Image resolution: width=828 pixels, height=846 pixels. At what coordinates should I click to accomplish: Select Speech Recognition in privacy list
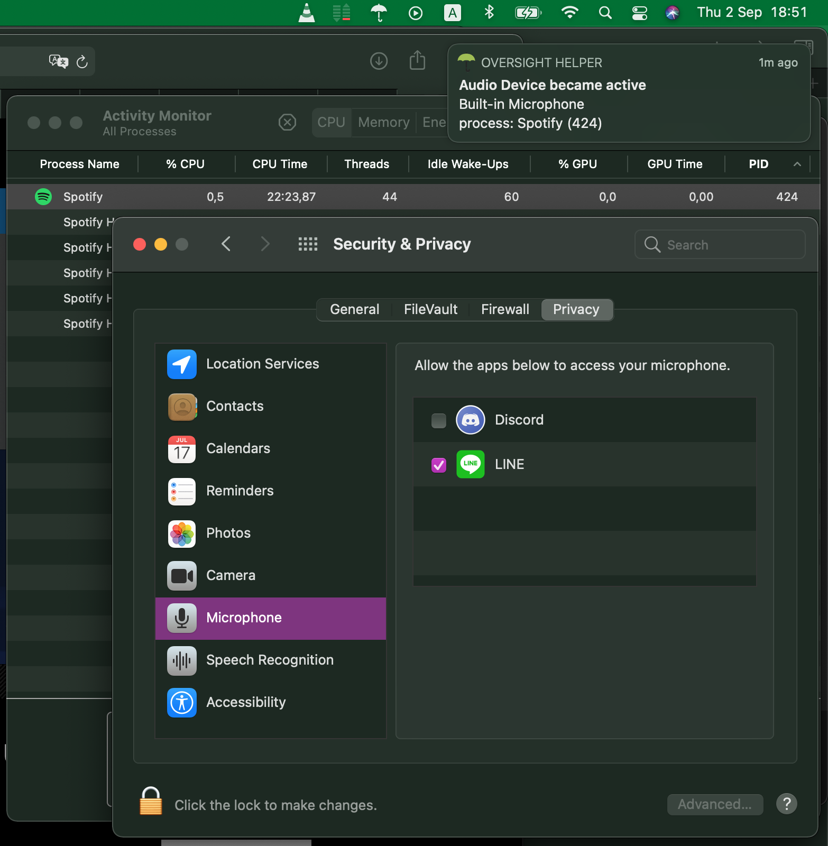coord(271,660)
